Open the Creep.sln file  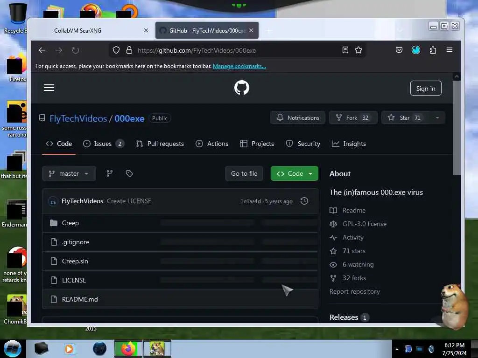75,261
